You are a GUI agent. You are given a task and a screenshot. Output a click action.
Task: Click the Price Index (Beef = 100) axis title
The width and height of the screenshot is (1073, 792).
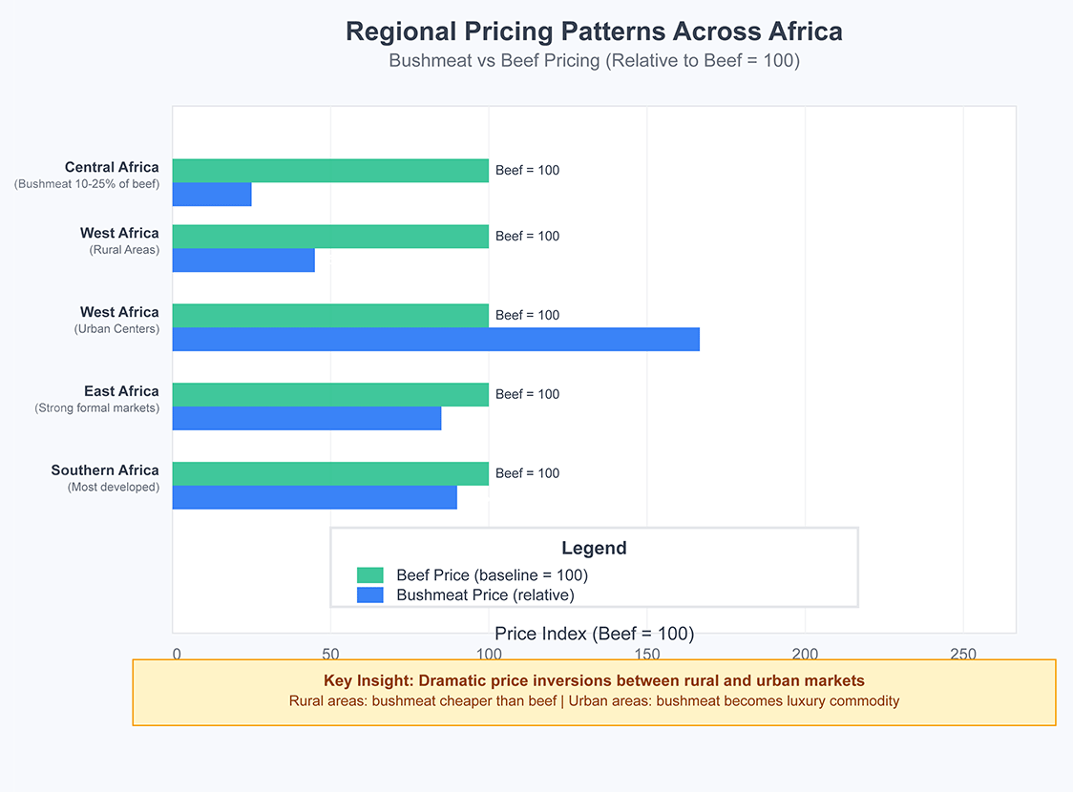594,634
